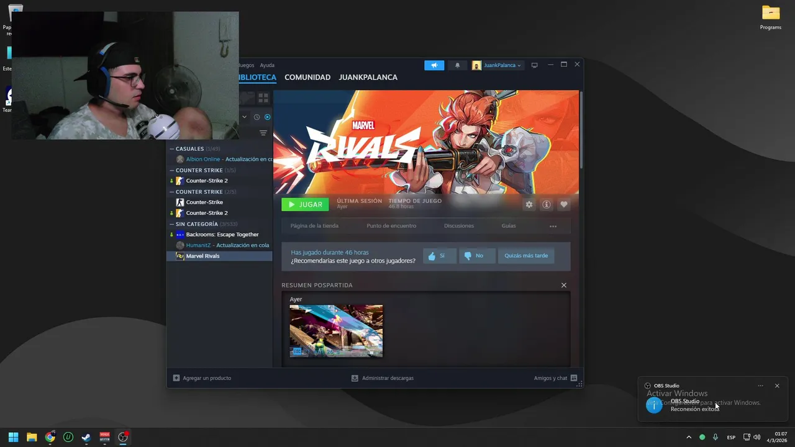Click Quizás más tarde button
This screenshot has width=795, height=447.
[526, 256]
